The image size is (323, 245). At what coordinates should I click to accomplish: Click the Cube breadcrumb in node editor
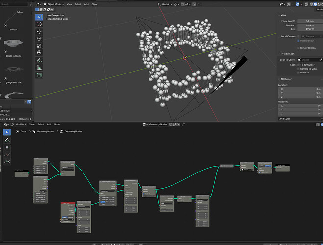pyautogui.click(x=22, y=131)
